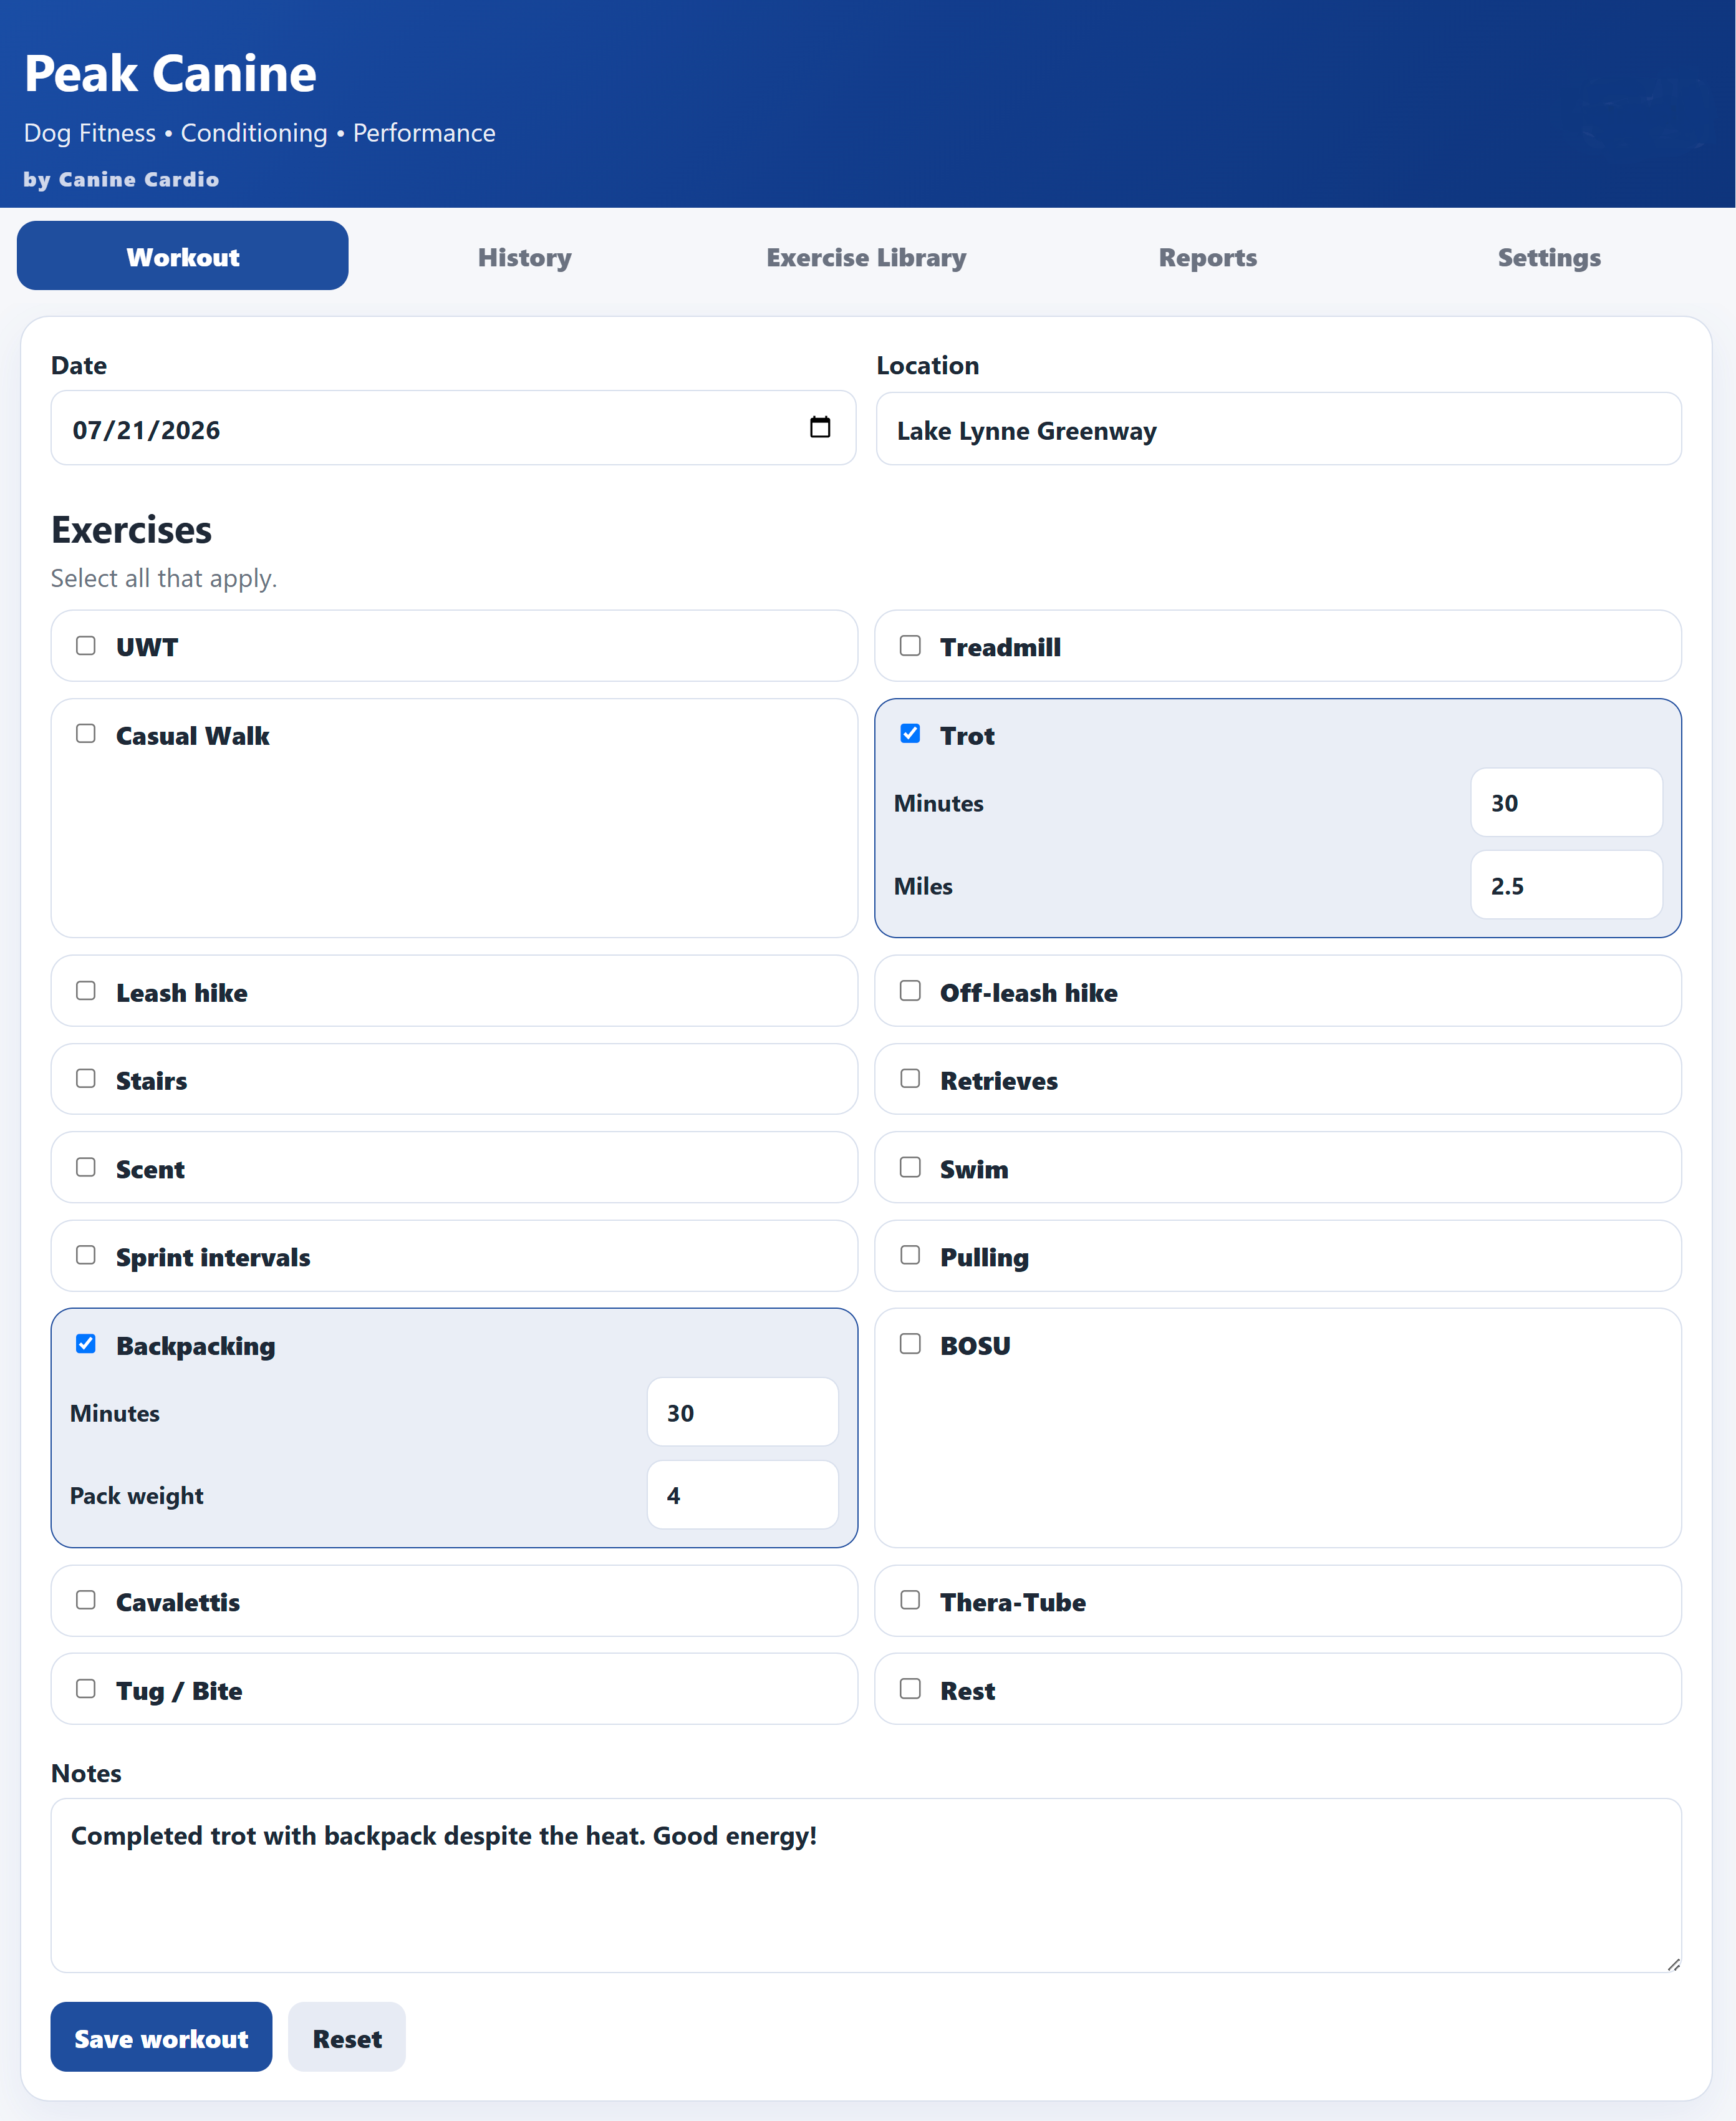Open the Settings tab
The width and height of the screenshot is (1736, 2121).
[1549, 256]
